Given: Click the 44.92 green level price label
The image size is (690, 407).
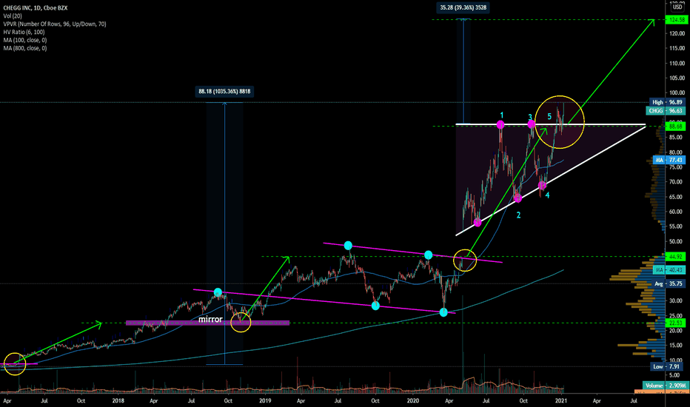Looking at the screenshot, I should [677, 257].
